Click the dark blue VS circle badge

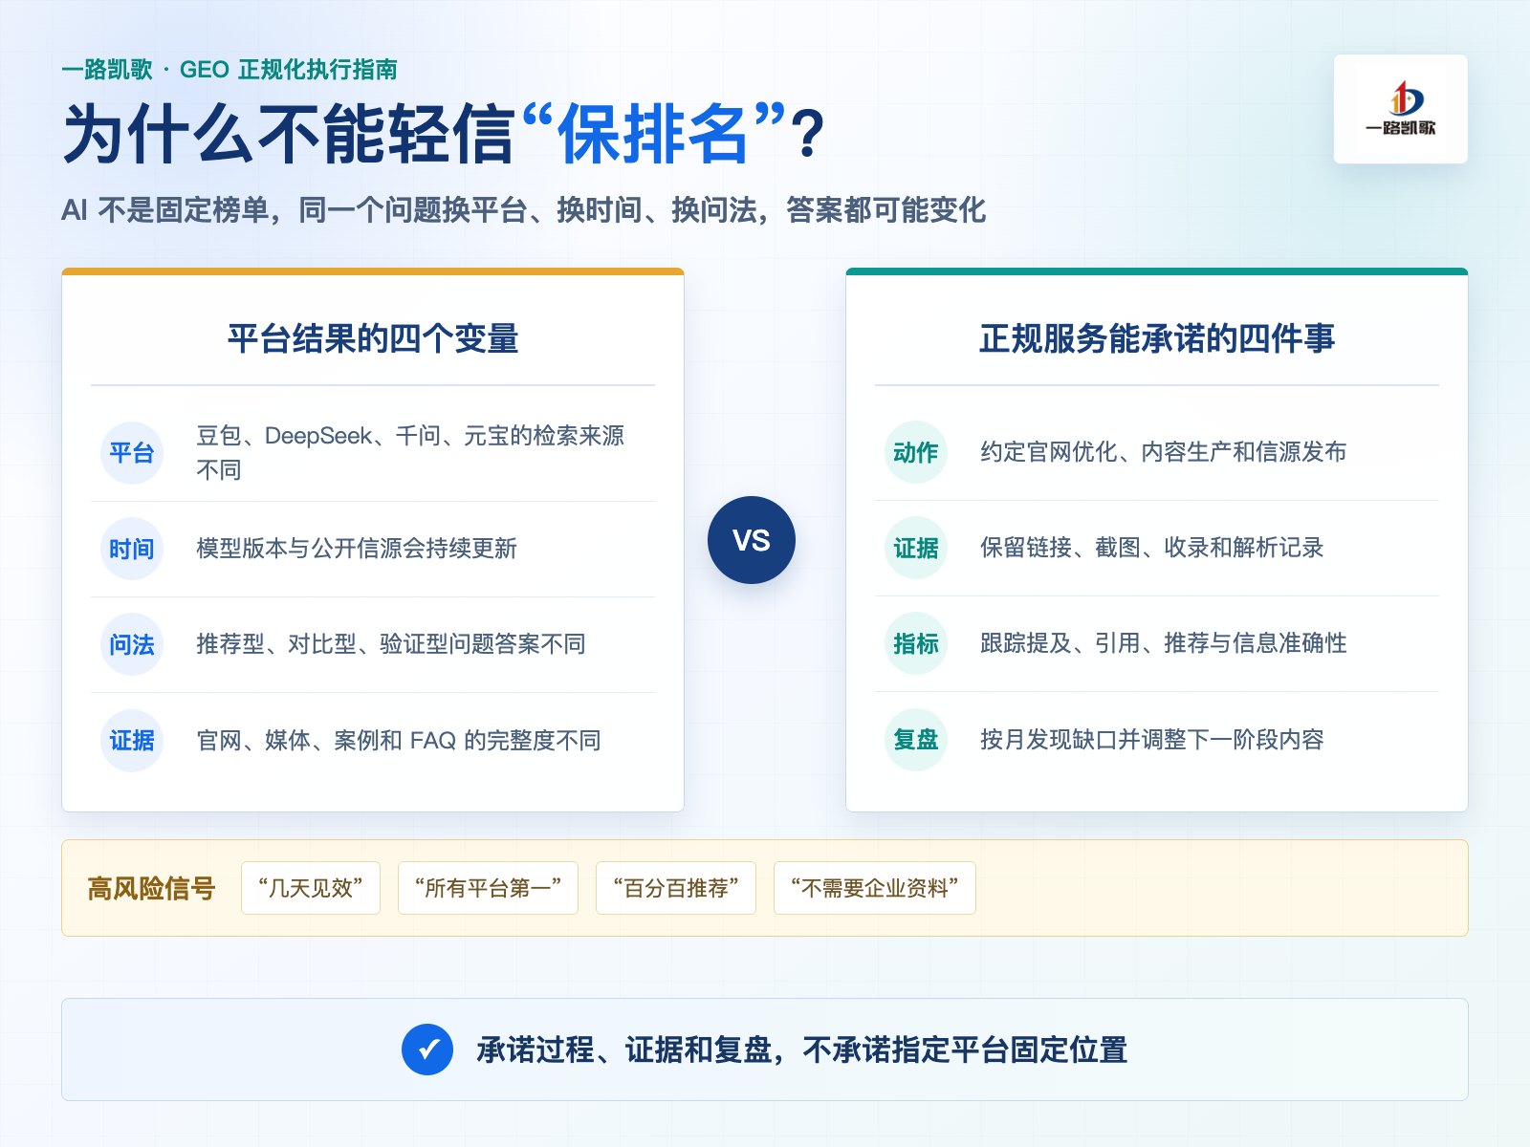(752, 540)
